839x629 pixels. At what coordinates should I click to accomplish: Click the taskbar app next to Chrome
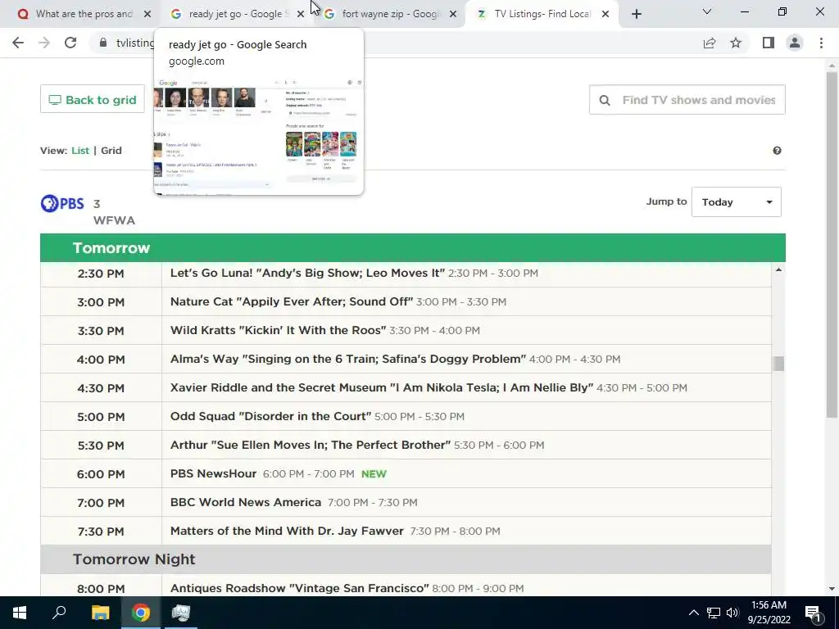coord(181,613)
